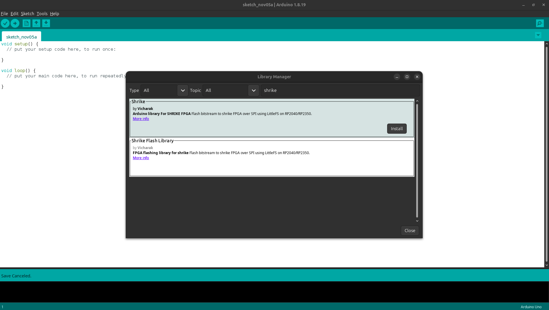Screen dimensions: 549x310
Task: Expand the Topic filter dropdown
Action: (253, 90)
